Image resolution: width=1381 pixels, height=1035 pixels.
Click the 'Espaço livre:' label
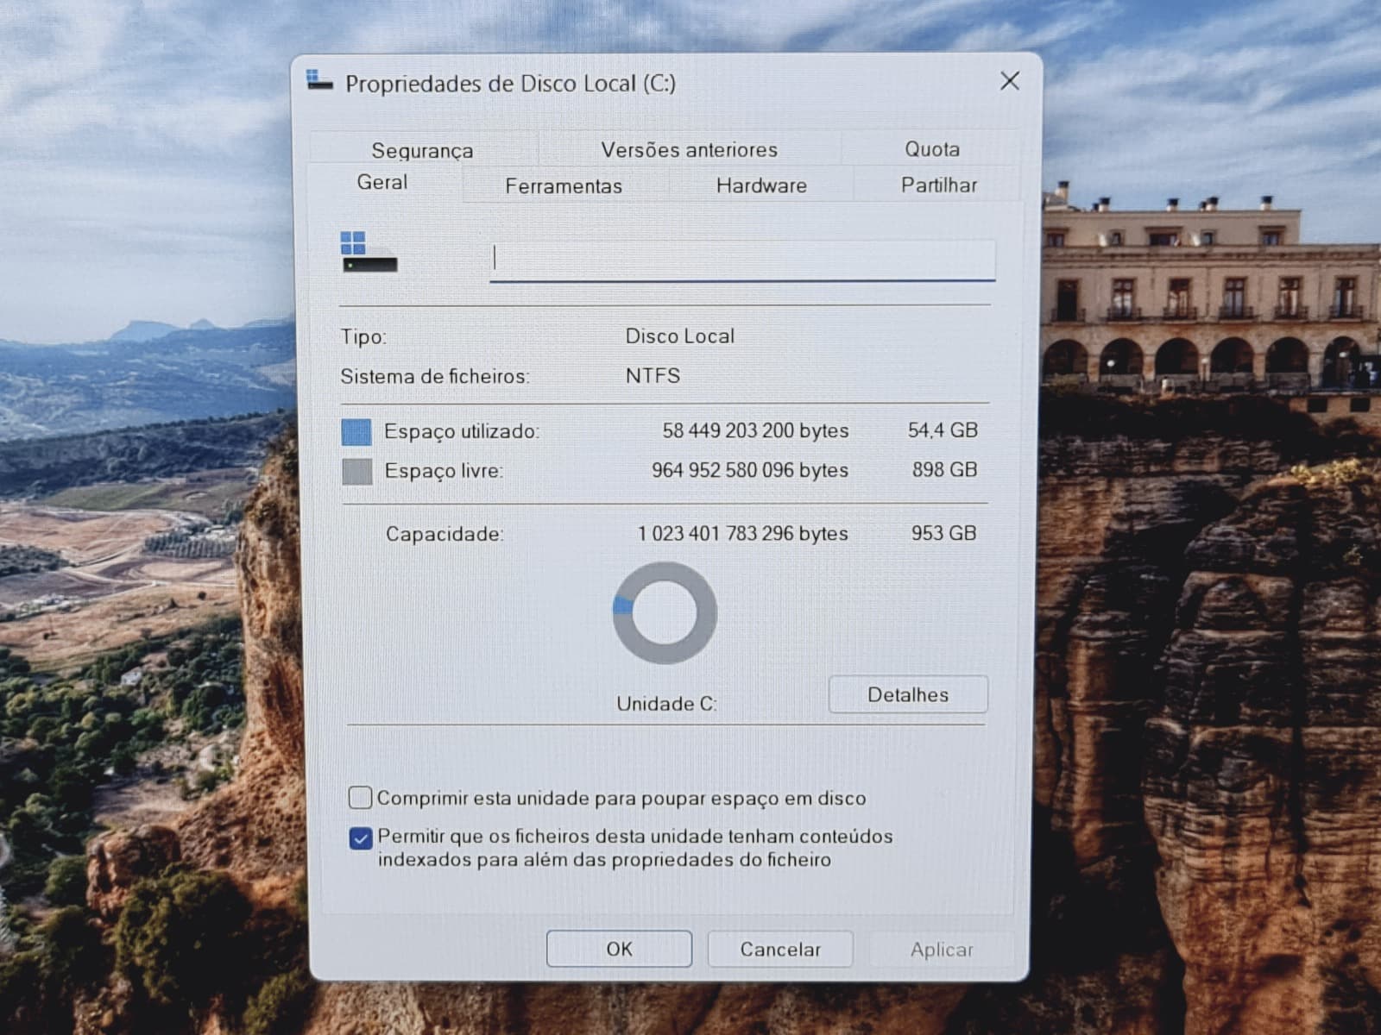pos(444,471)
